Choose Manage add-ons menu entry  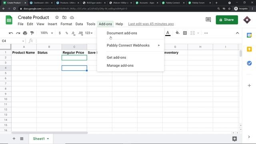click(x=130, y=66)
